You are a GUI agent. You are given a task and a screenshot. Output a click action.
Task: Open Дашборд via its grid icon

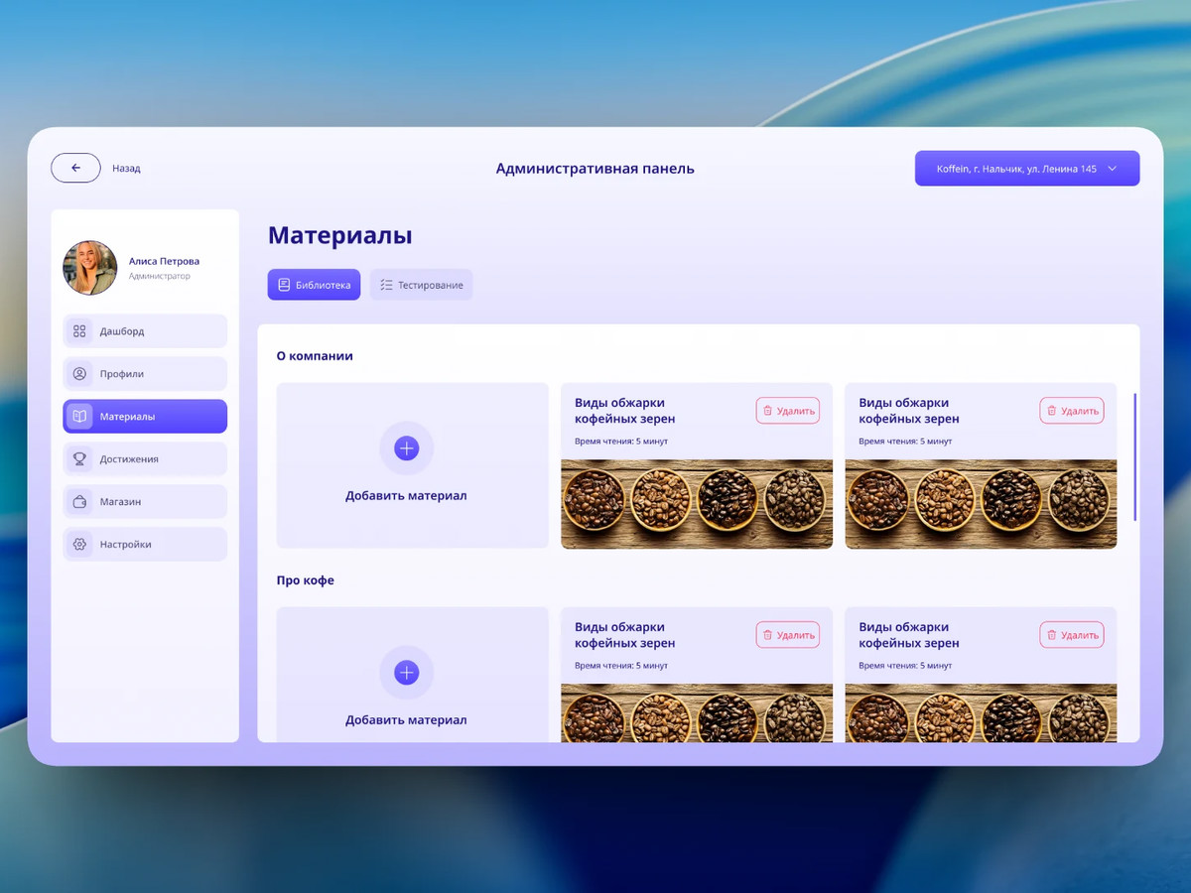[x=79, y=331]
